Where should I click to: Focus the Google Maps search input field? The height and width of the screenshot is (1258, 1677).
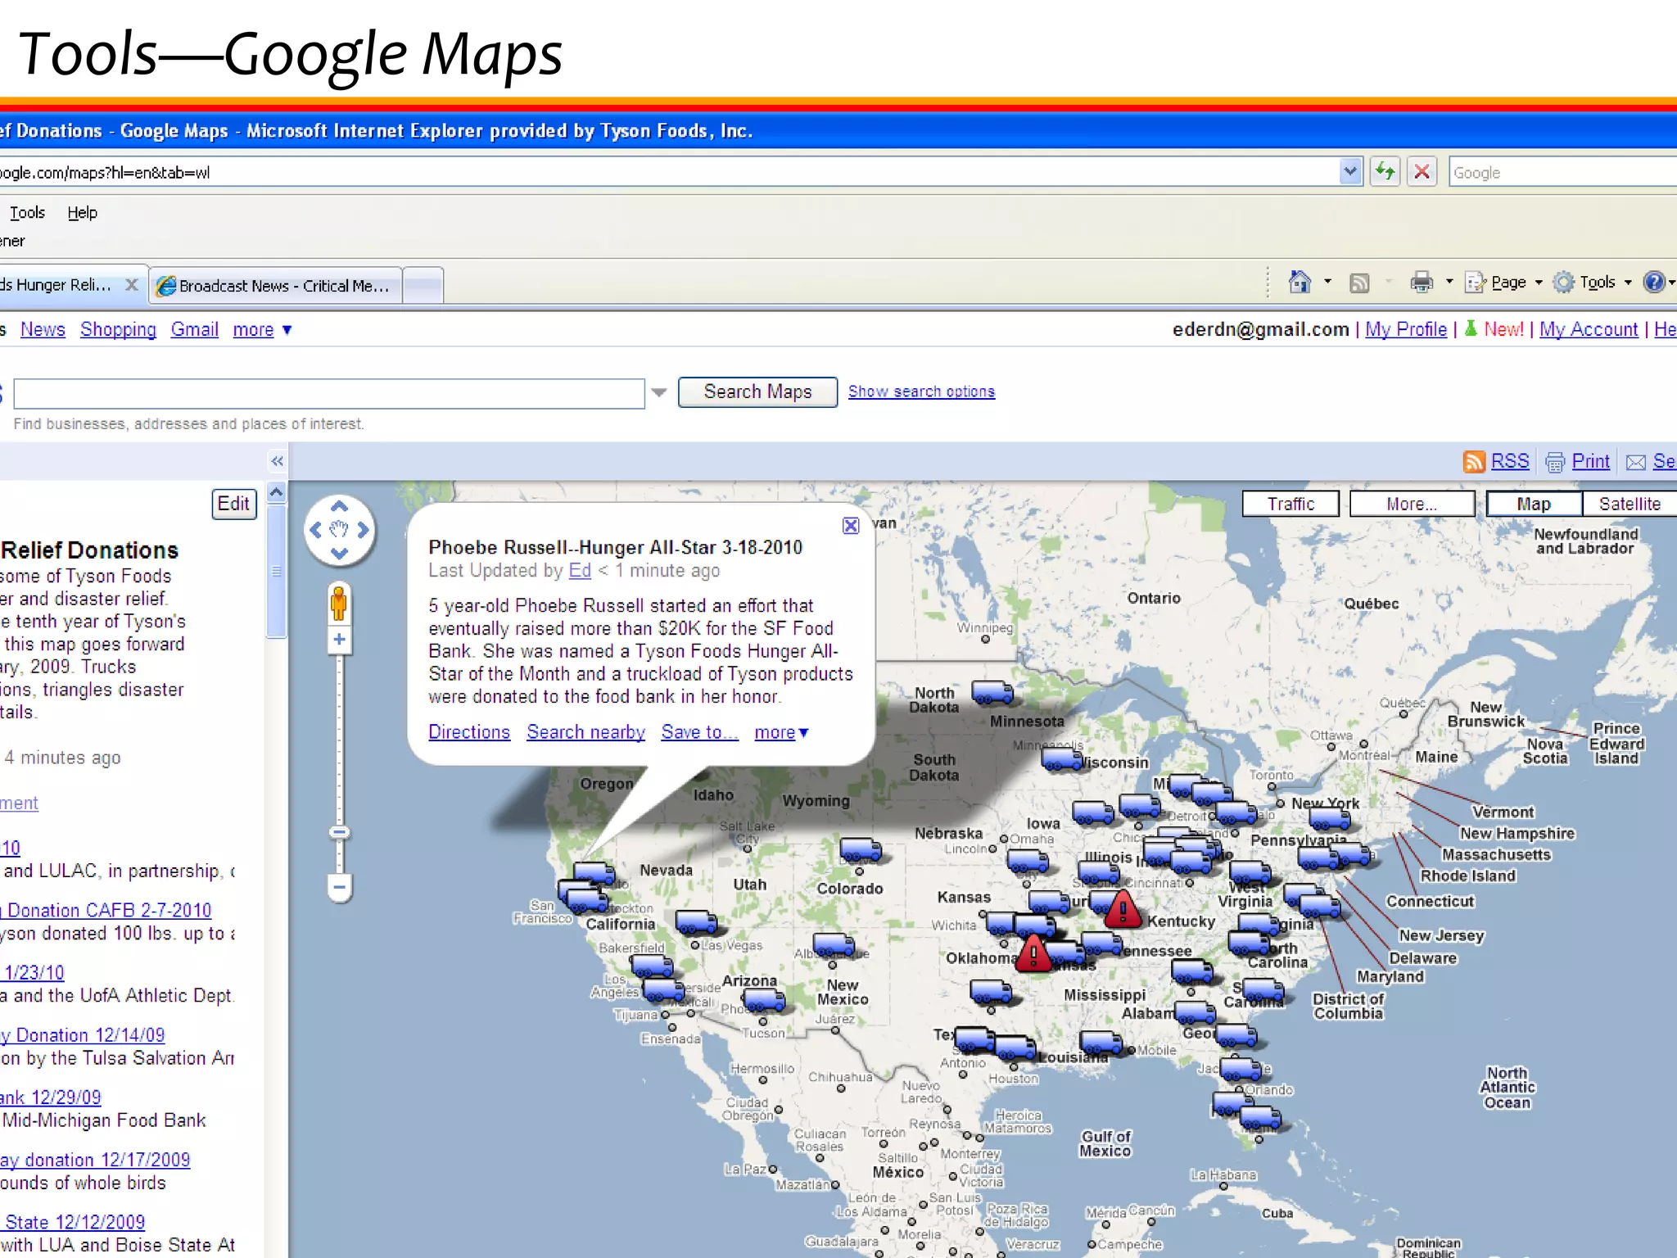pos(329,393)
